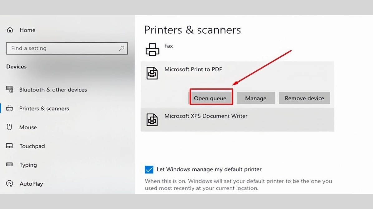Click the Typing keyboard icon
The height and width of the screenshot is (209, 373).
[9, 164]
